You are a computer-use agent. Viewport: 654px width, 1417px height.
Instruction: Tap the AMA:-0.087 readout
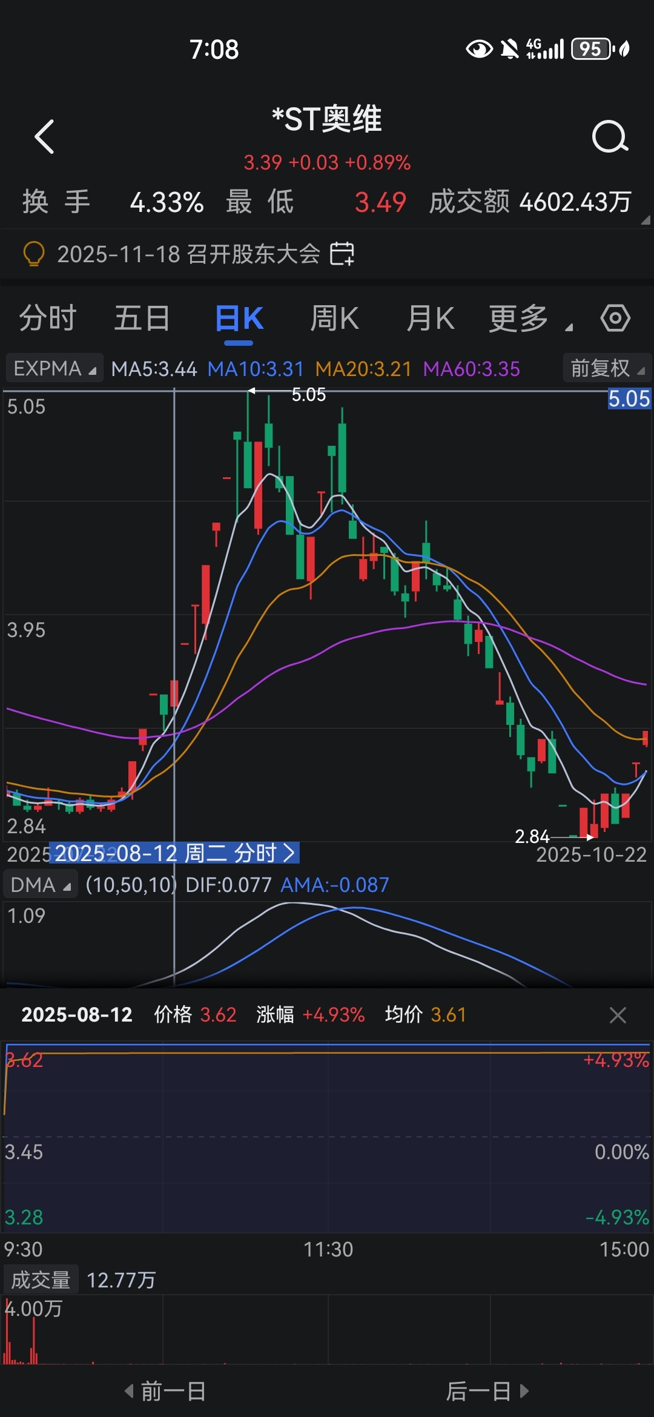334,885
